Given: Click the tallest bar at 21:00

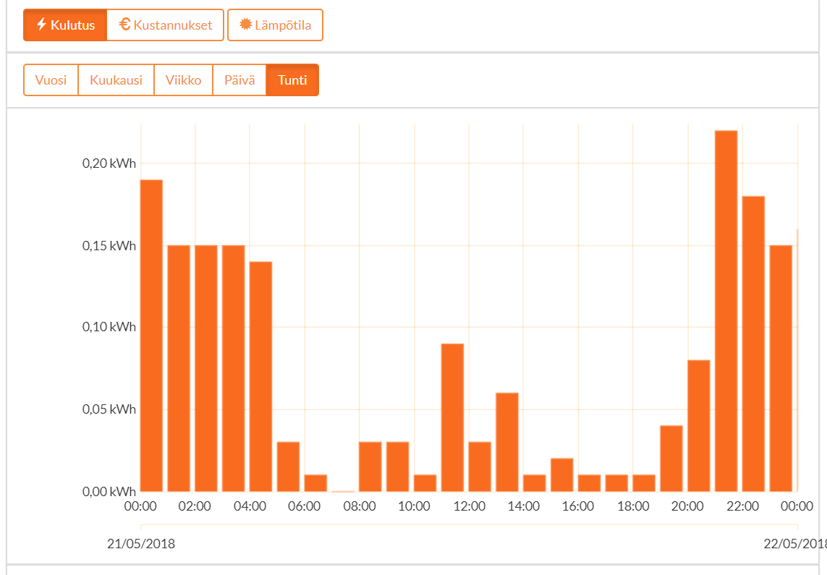Looking at the screenshot, I should (x=726, y=311).
